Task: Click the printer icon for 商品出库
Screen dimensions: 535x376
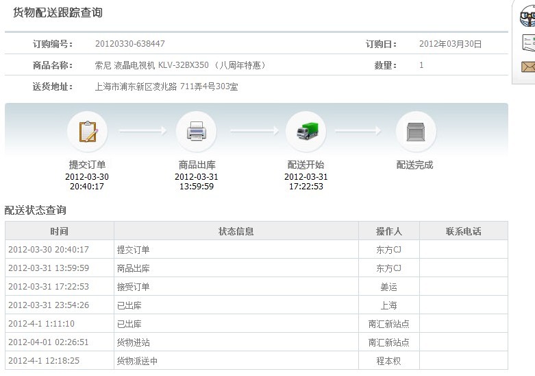Action: 197,131
